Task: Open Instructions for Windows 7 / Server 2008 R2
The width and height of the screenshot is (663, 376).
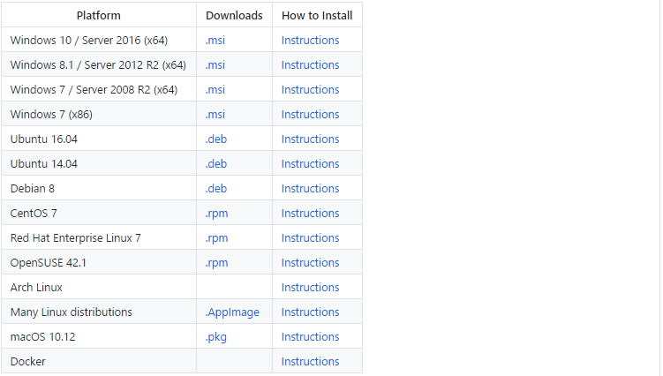Action: [311, 90]
